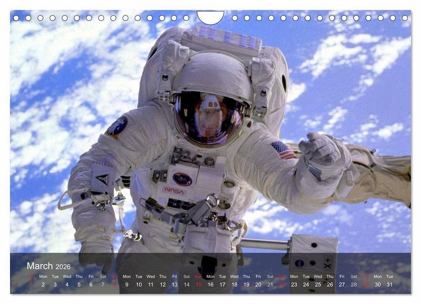Click the March 2026 month heading
Viewport: 421px width, 304px height.
48,266
